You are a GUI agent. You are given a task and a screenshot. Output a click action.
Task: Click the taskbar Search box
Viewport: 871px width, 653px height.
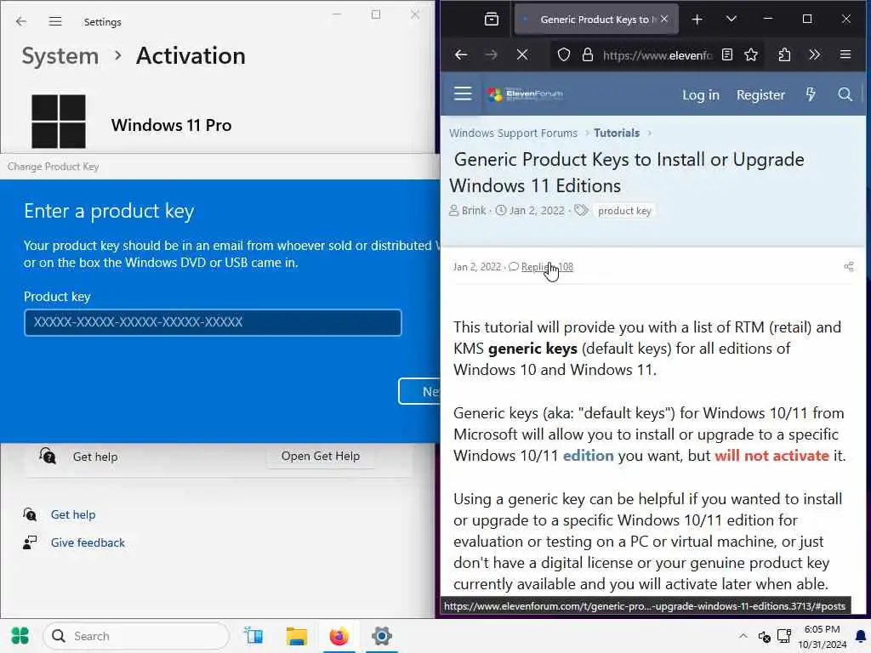(136, 636)
